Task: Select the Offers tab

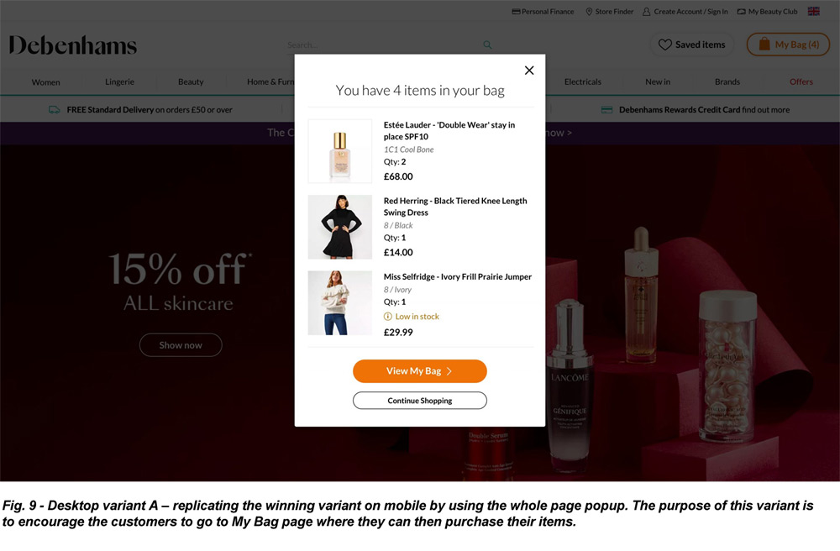Action: tap(801, 81)
